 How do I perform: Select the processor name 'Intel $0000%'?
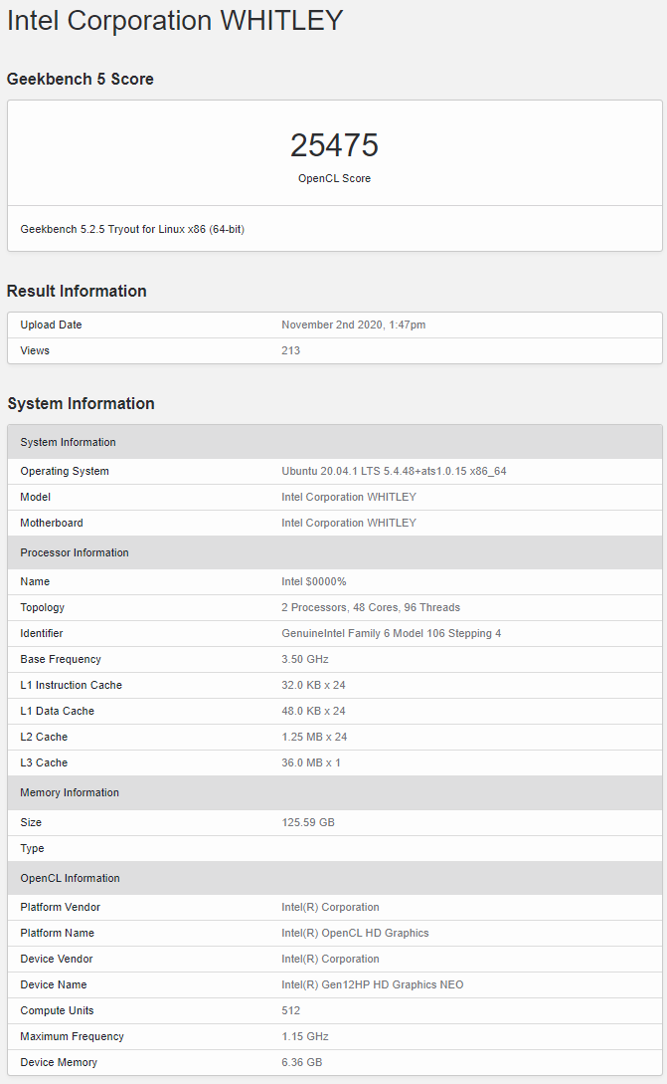tap(313, 582)
